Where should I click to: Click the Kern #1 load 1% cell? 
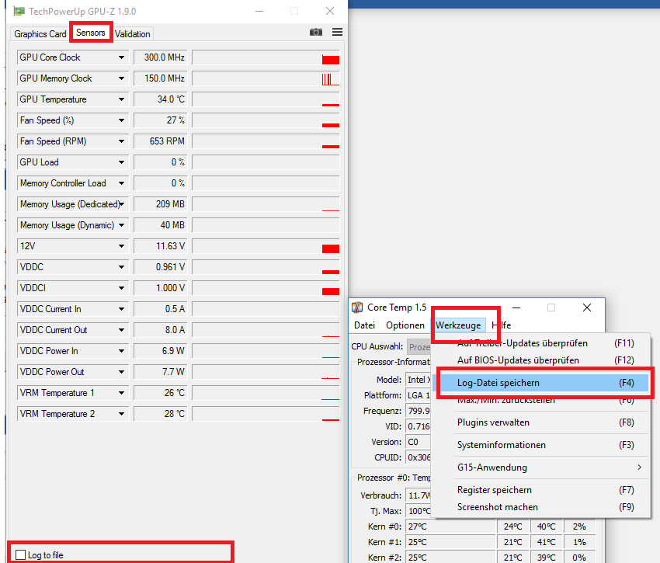click(579, 542)
